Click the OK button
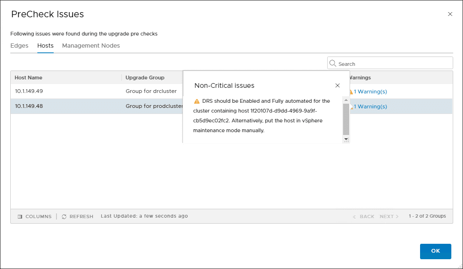The image size is (463, 269). [x=435, y=251]
